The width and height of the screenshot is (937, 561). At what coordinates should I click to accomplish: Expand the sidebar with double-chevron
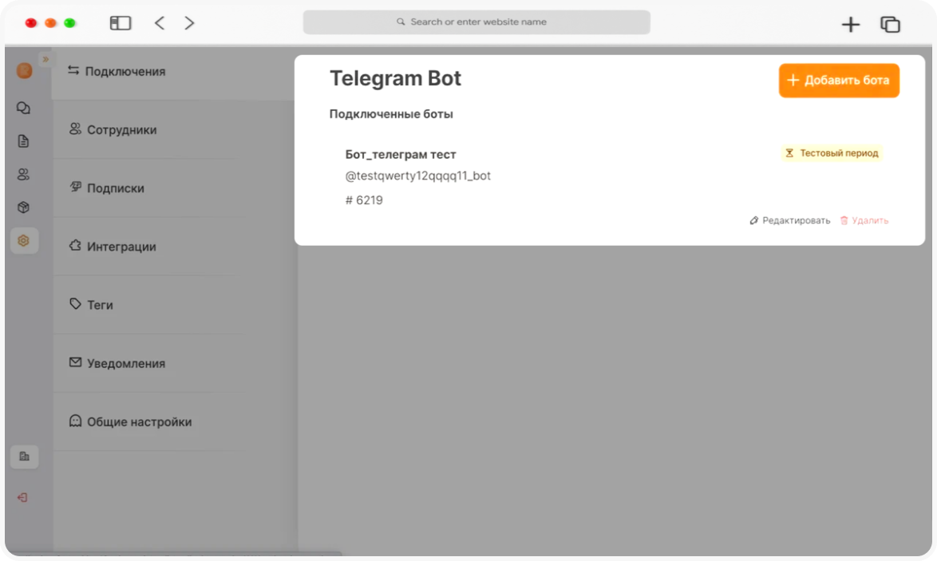click(45, 59)
